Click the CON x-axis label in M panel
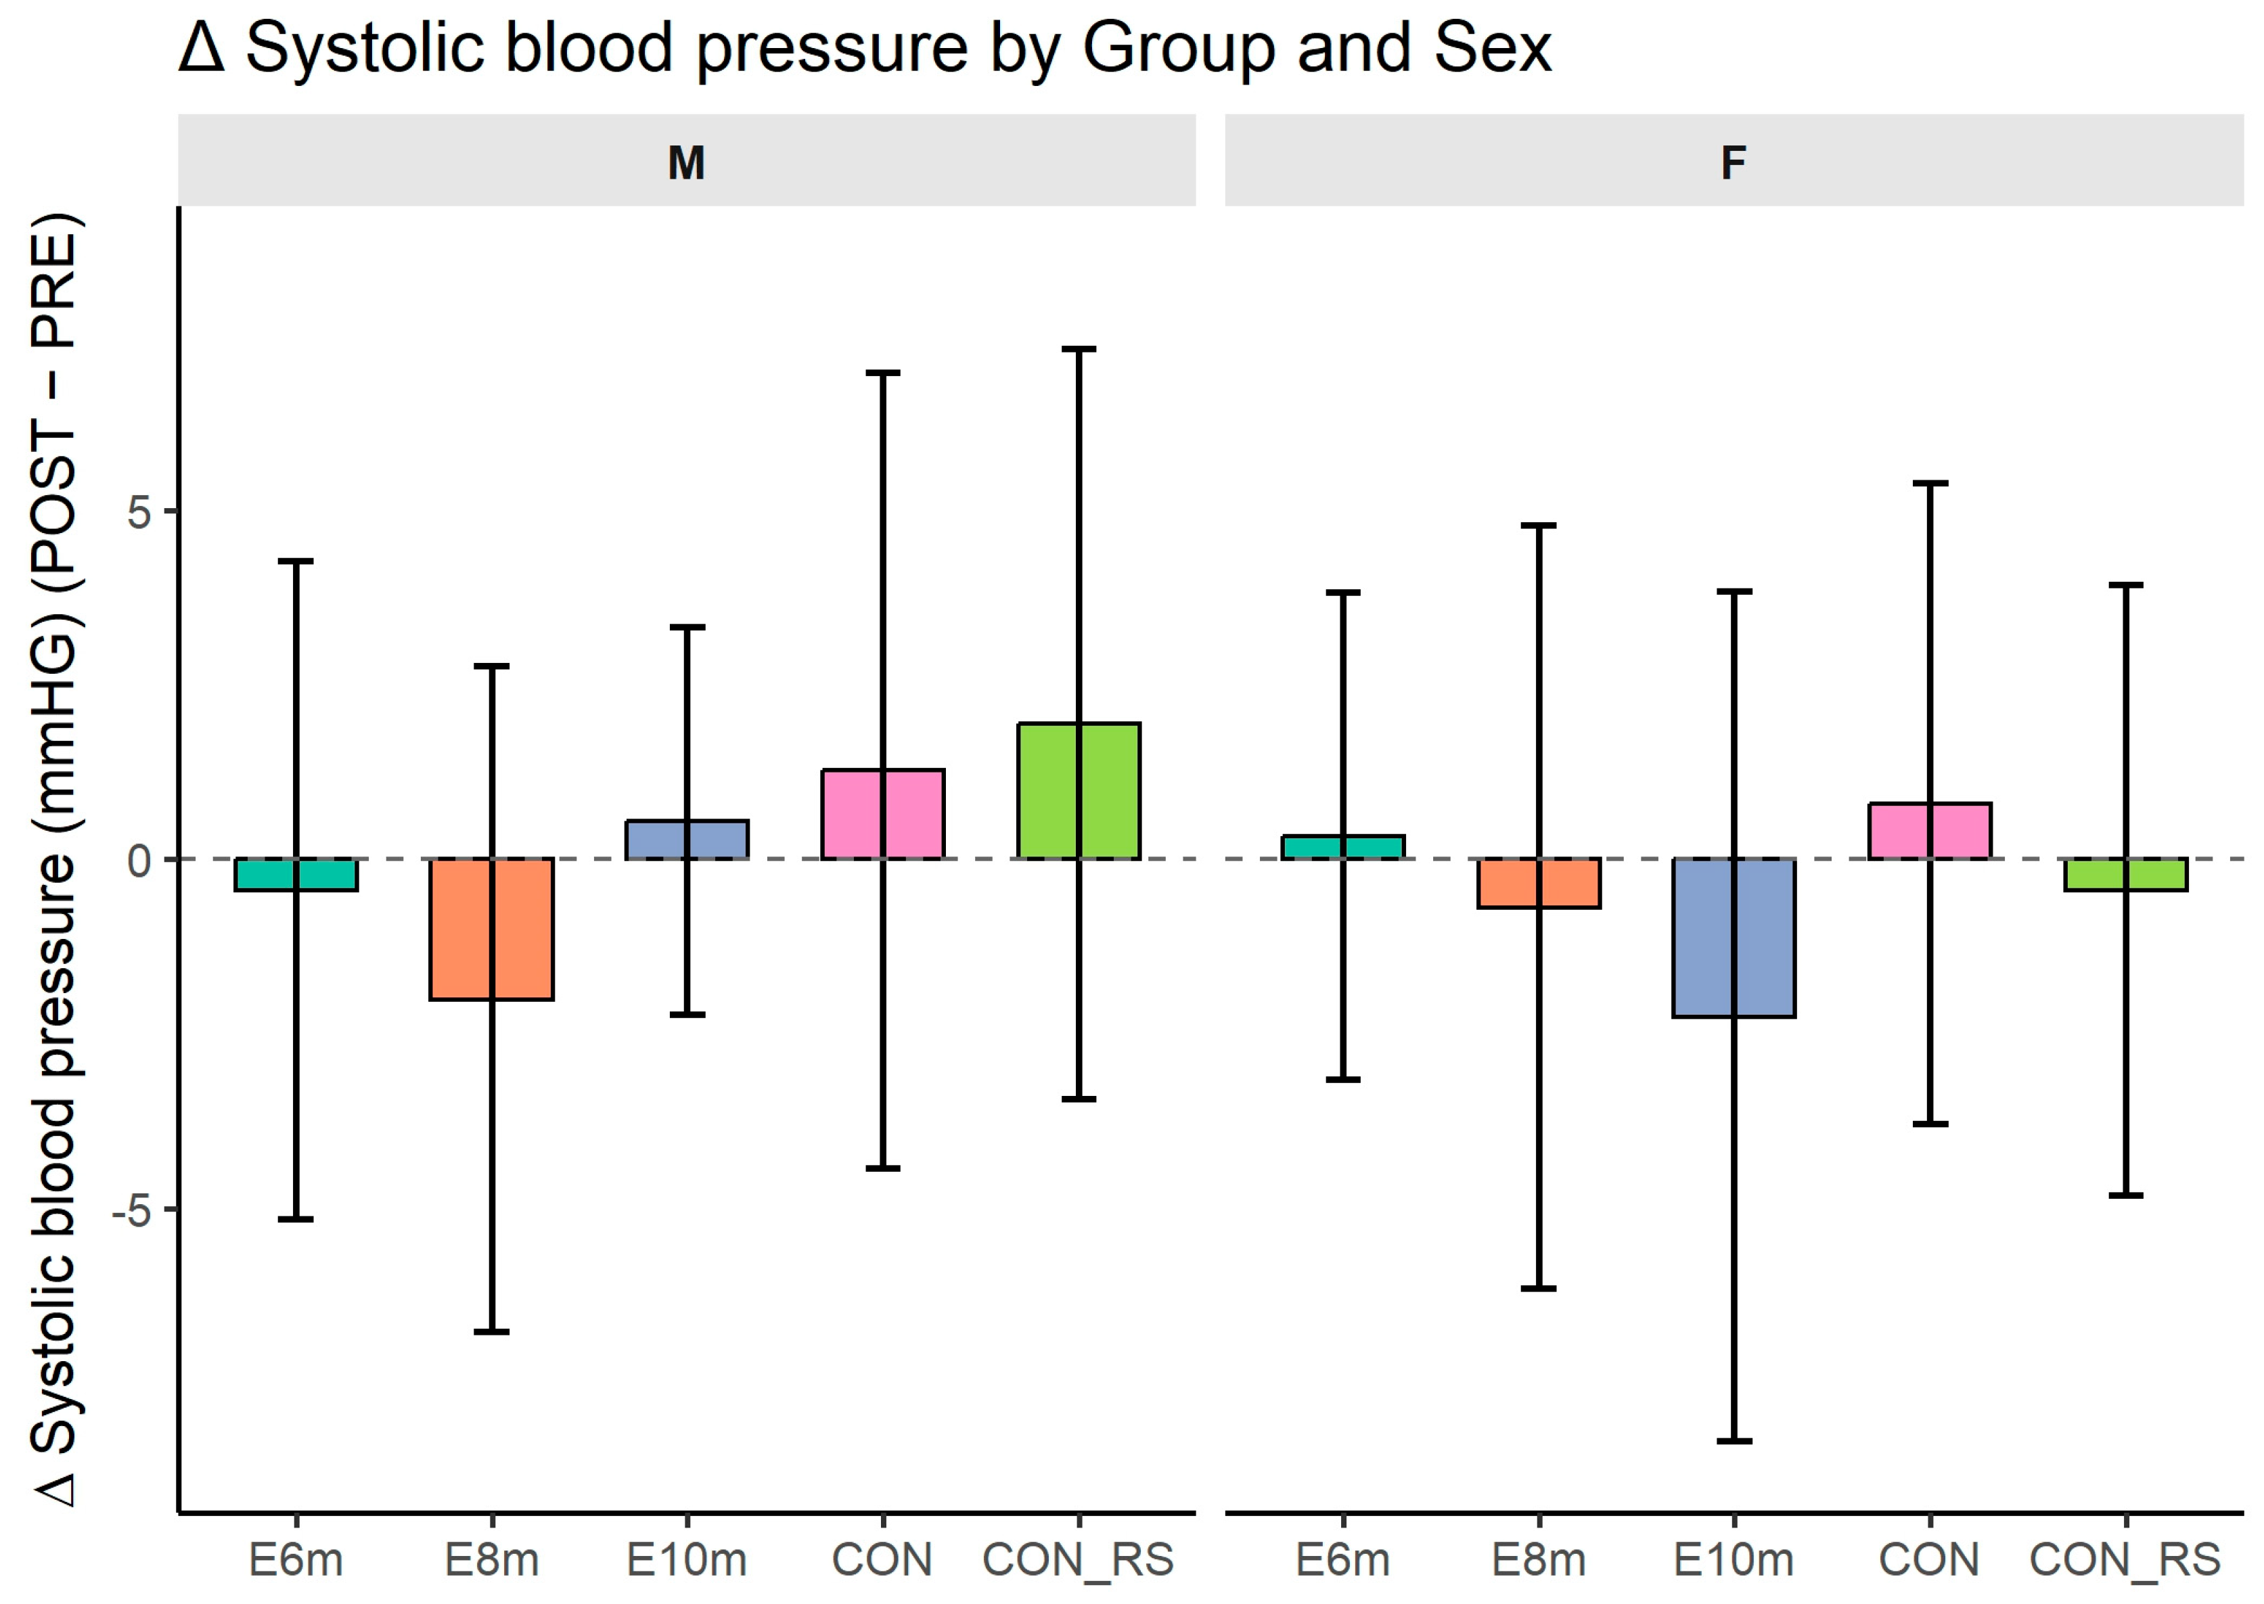Viewport: 2264px width, 1604px height. click(x=882, y=1561)
